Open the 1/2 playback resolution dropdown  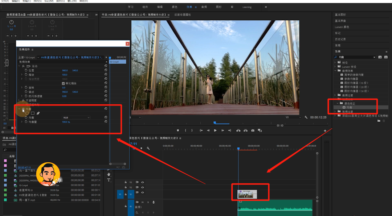[x=293, y=117]
